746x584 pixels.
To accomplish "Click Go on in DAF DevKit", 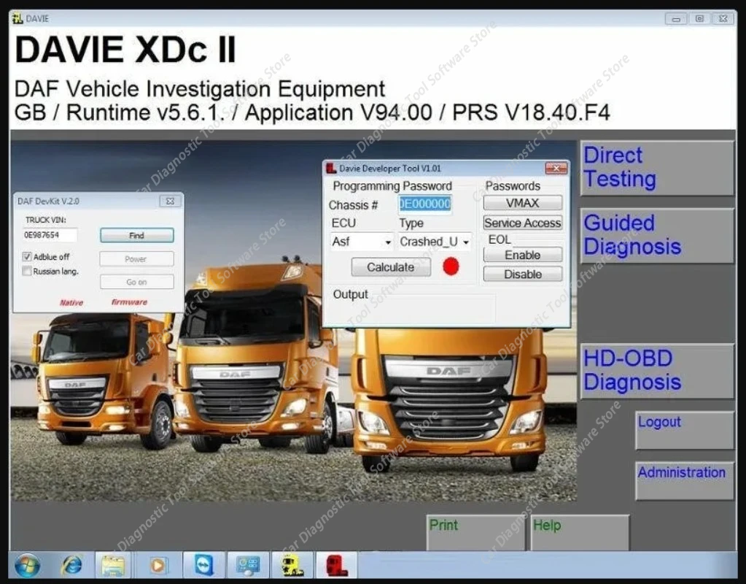I will [136, 282].
